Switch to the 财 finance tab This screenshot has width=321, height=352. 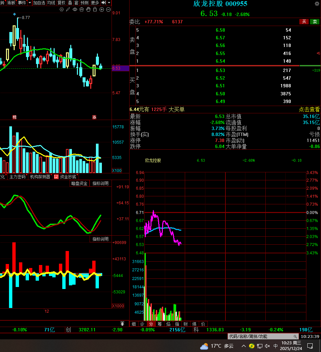pyautogui.click(x=185, y=324)
